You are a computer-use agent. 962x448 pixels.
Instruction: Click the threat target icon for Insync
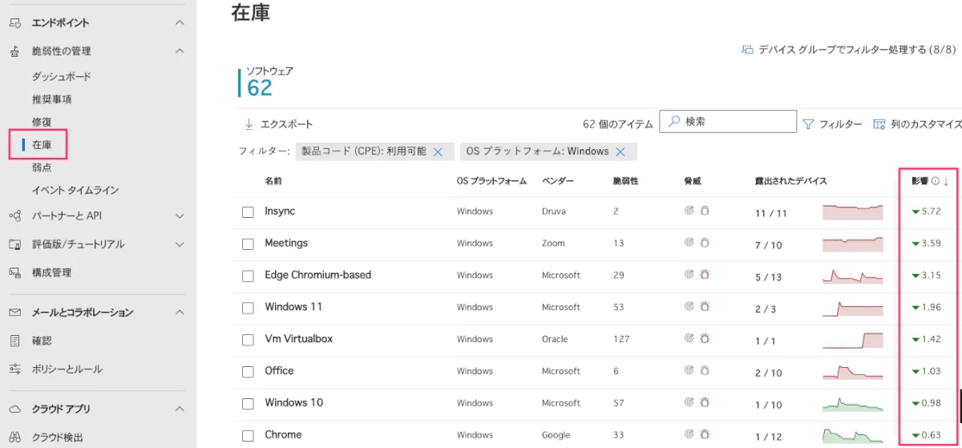[689, 211]
